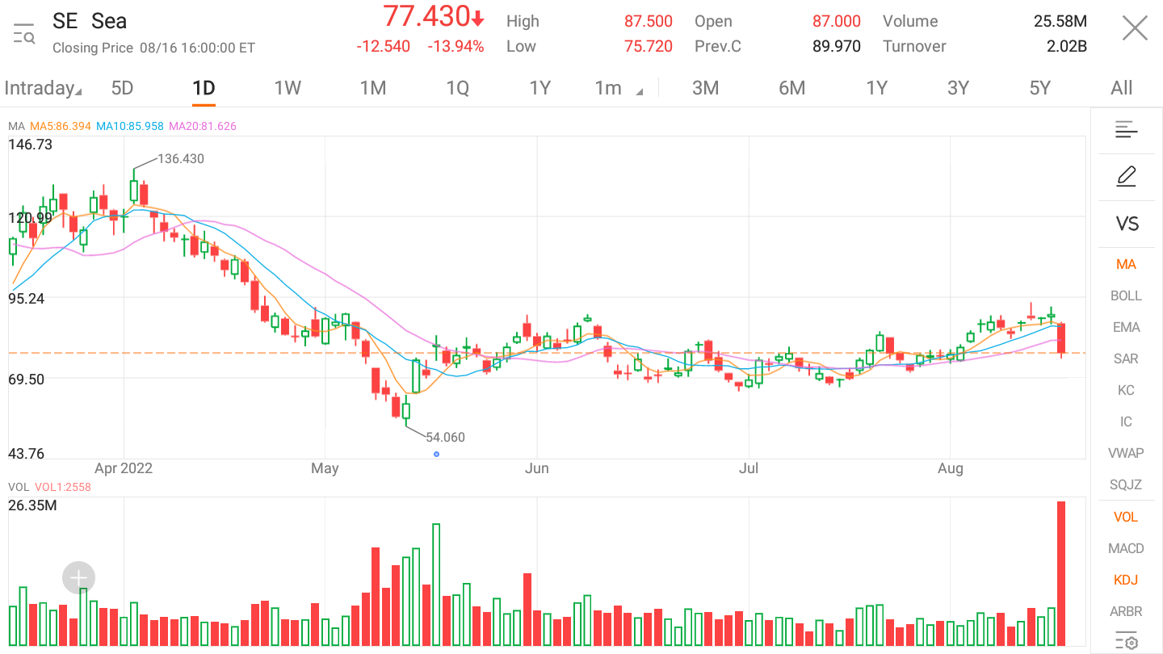Toggle the EMA indicator
The image size is (1163, 654).
tap(1126, 327)
